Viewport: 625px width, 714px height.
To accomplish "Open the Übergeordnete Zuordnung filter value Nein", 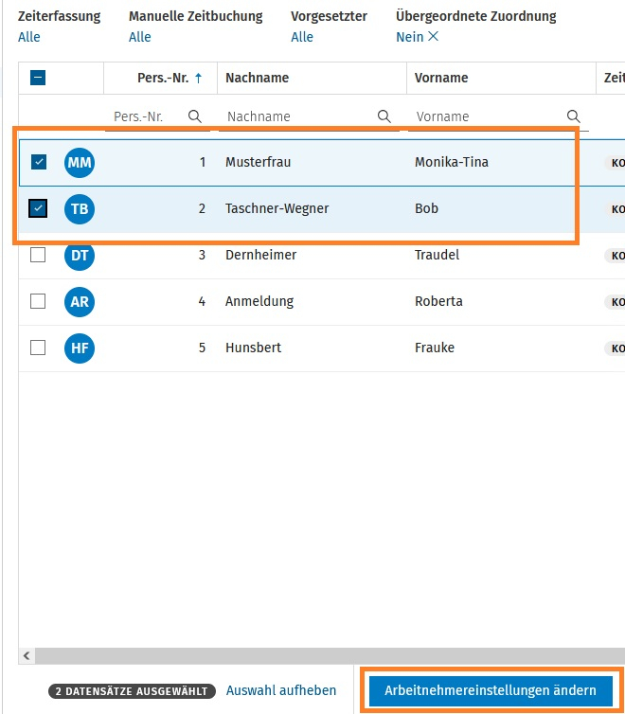I will [x=410, y=37].
